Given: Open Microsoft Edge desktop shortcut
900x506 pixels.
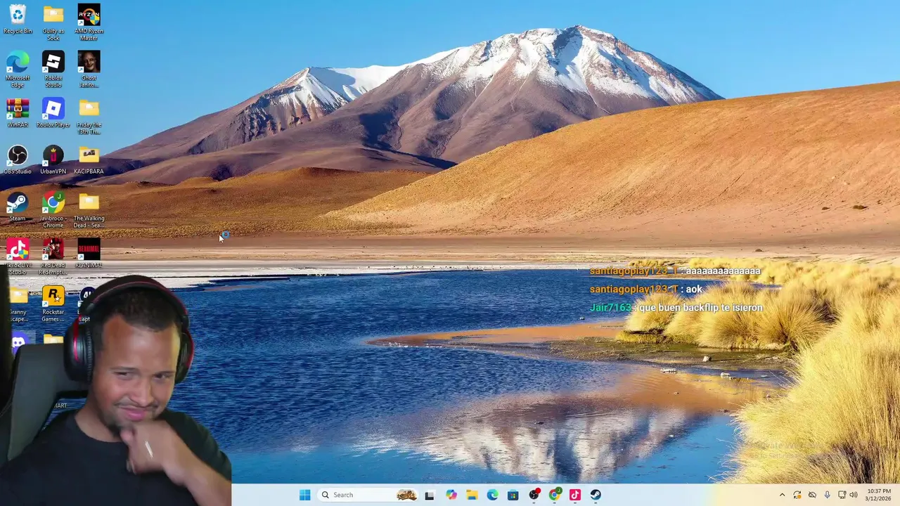Looking at the screenshot, I should click(18, 69).
